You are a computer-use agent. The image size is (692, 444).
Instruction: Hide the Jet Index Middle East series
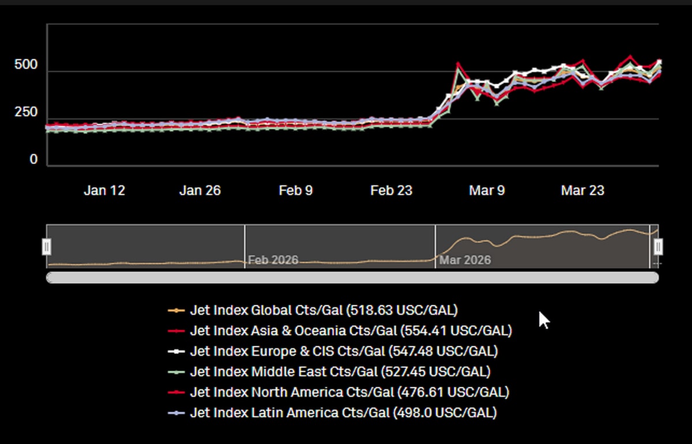pos(340,372)
